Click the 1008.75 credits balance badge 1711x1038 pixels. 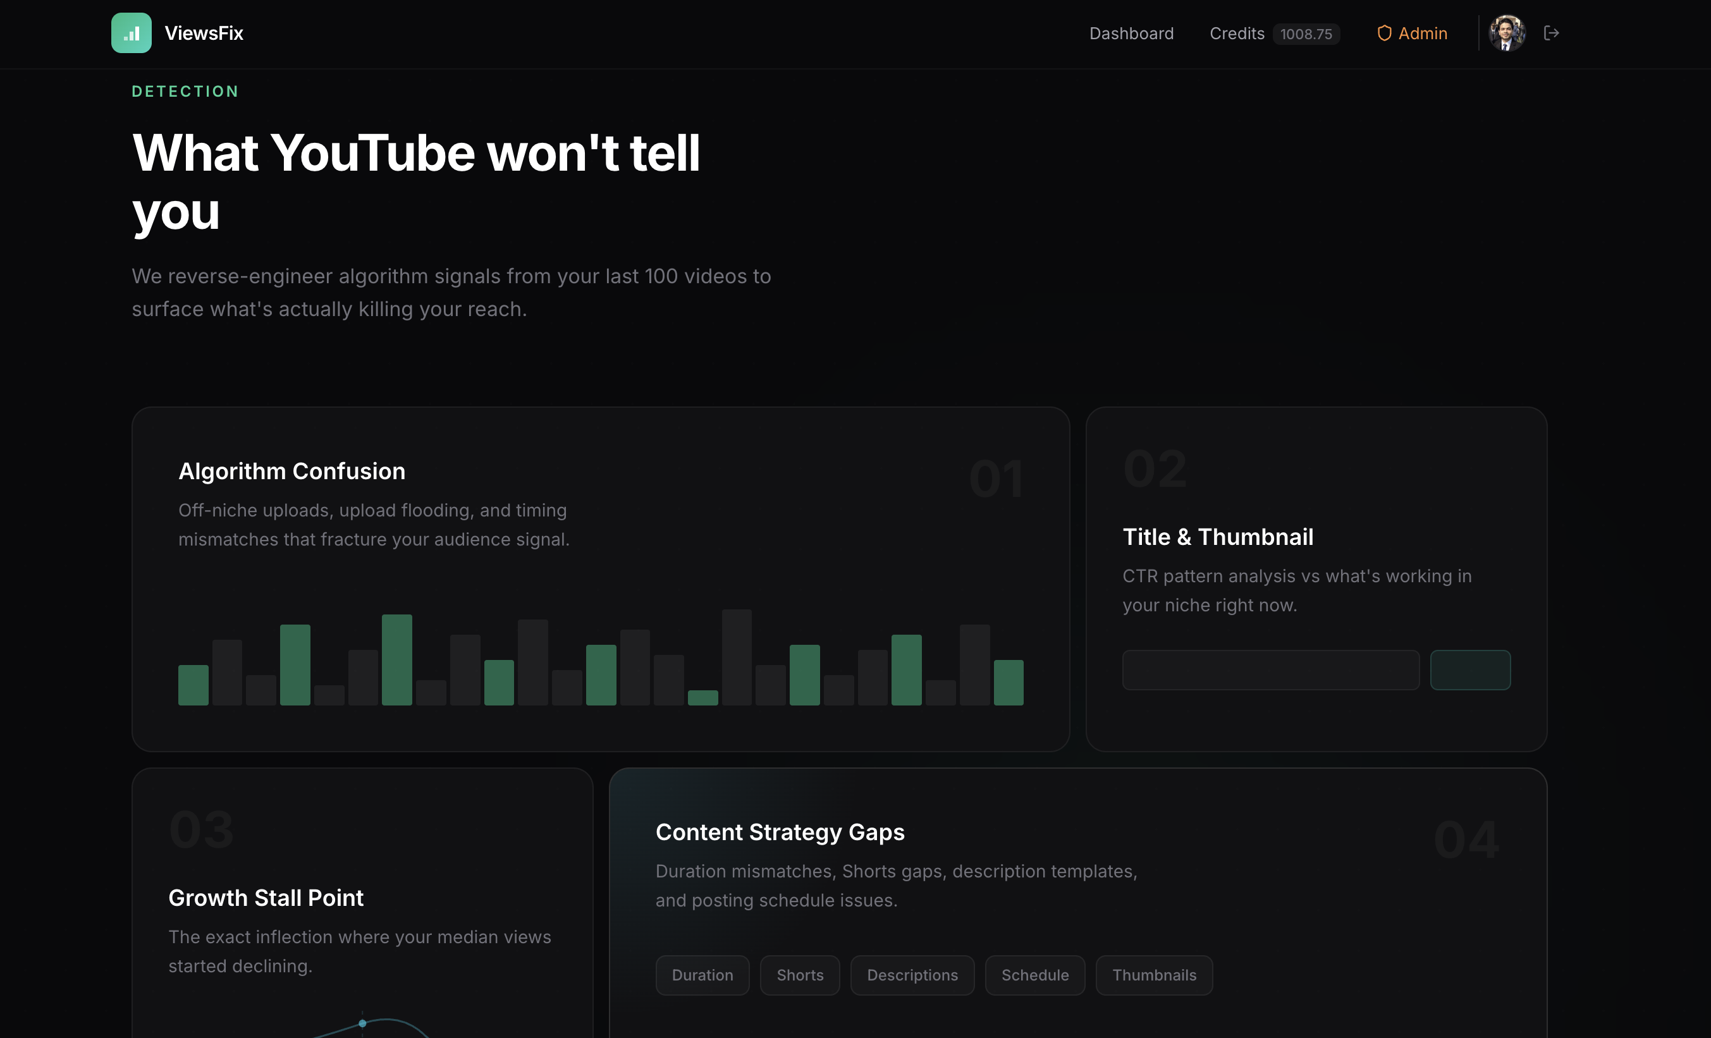point(1306,34)
